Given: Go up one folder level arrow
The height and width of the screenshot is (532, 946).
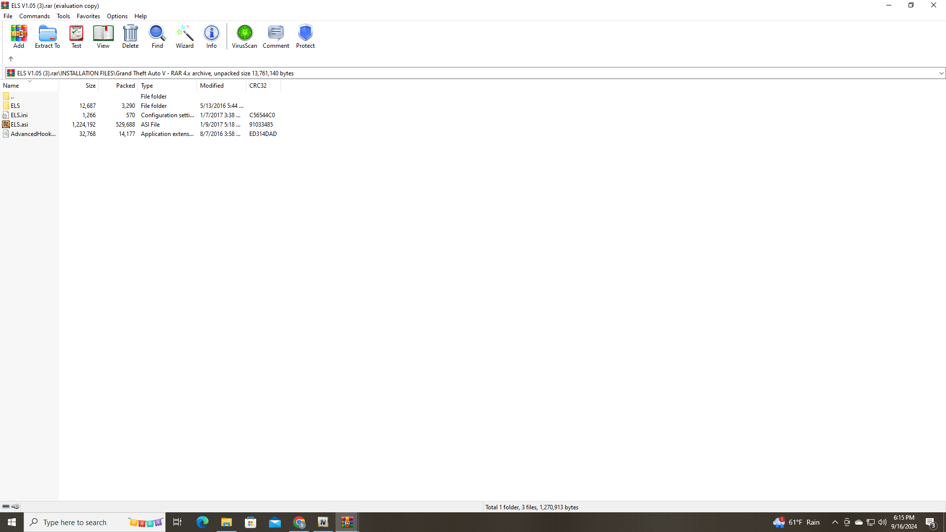Looking at the screenshot, I should (x=11, y=59).
